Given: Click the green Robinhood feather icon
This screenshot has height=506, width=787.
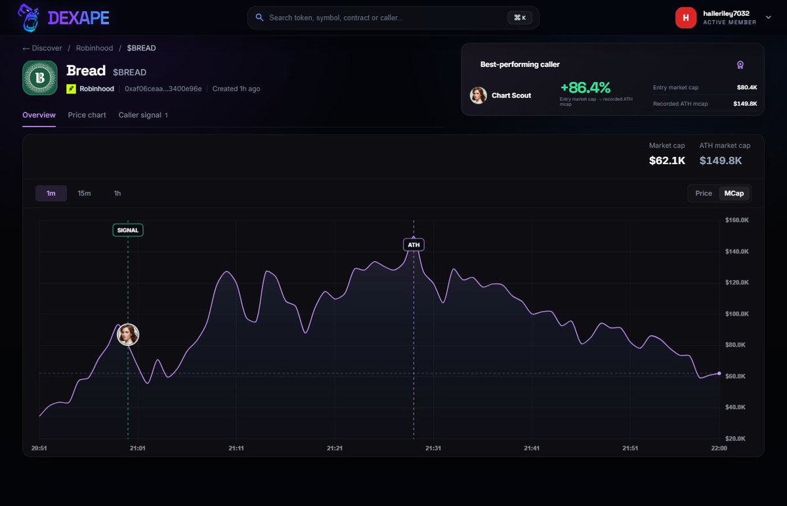Looking at the screenshot, I should [x=72, y=89].
